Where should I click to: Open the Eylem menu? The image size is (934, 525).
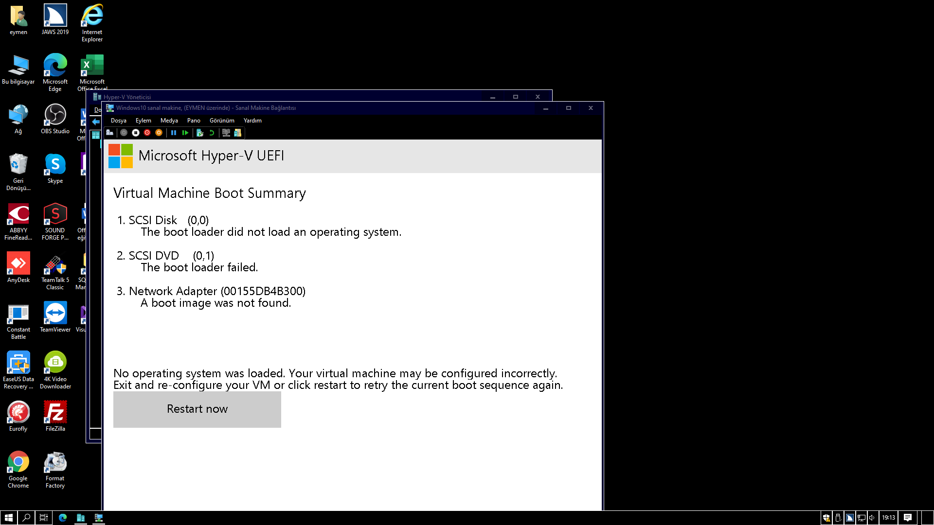[143, 121]
